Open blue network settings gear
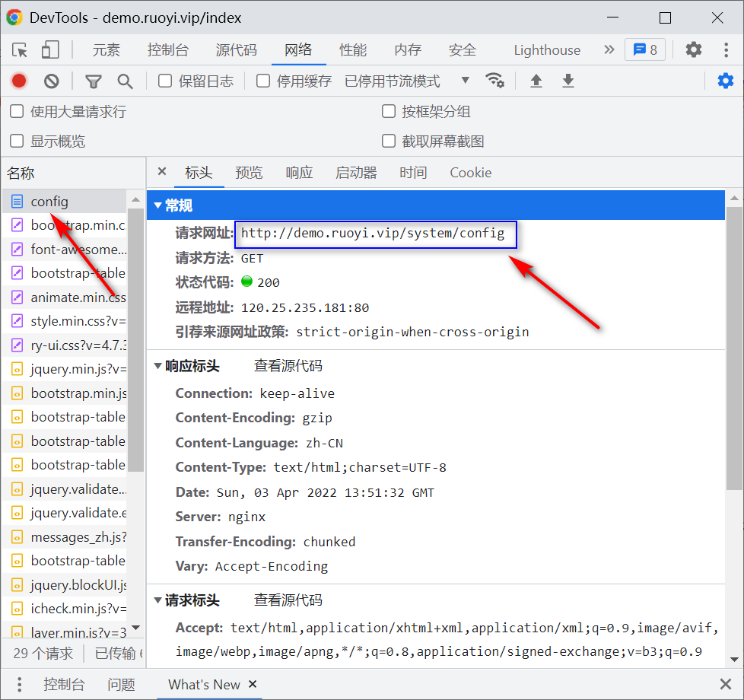The width and height of the screenshot is (744, 700). [x=725, y=81]
